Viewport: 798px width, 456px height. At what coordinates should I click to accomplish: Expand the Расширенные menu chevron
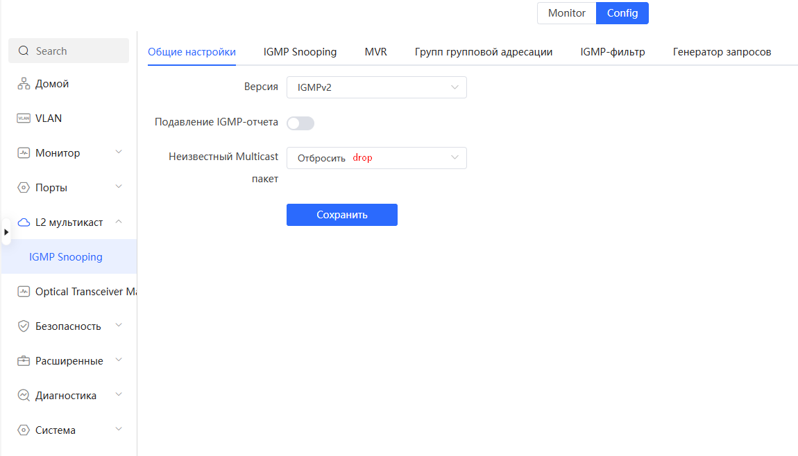point(119,360)
